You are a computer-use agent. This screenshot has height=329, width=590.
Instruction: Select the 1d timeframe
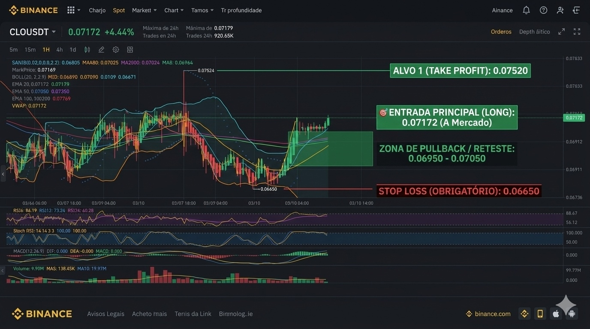click(73, 50)
